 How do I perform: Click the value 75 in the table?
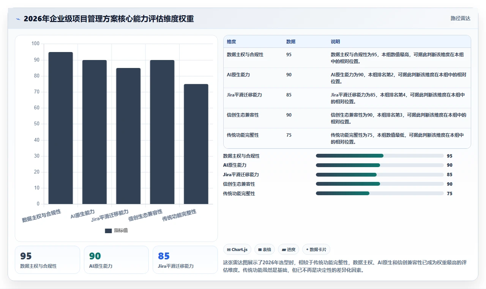click(x=289, y=135)
